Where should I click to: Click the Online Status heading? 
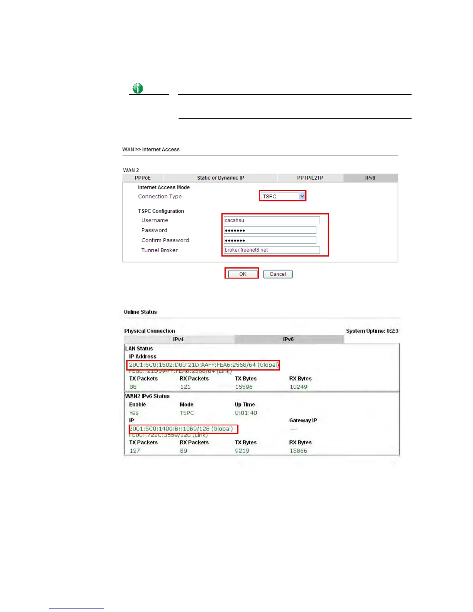[x=140, y=312]
